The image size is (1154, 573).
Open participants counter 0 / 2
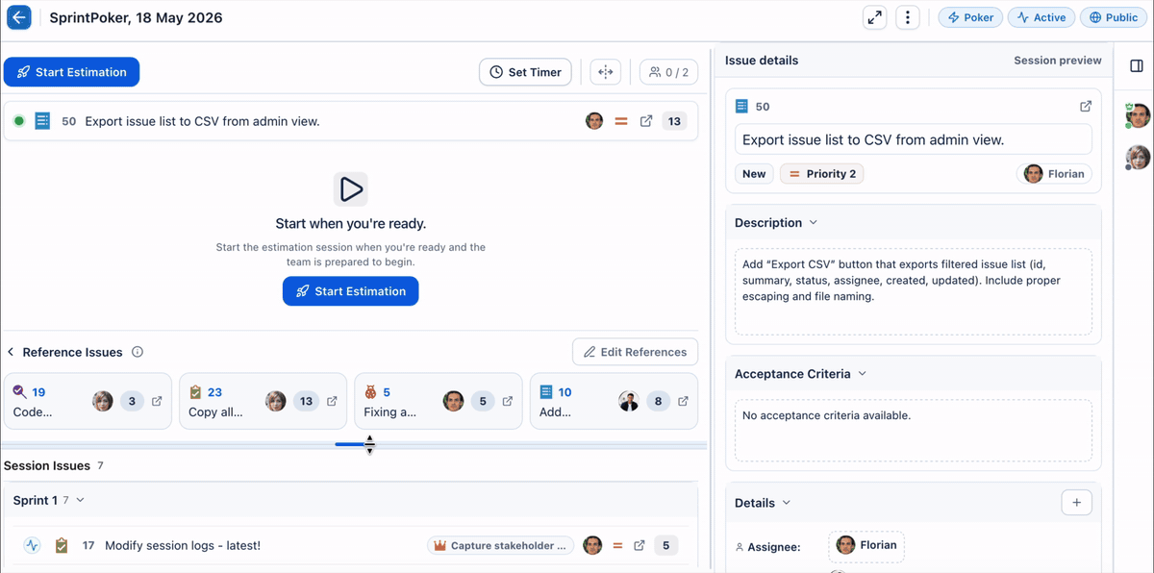pyautogui.click(x=668, y=72)
